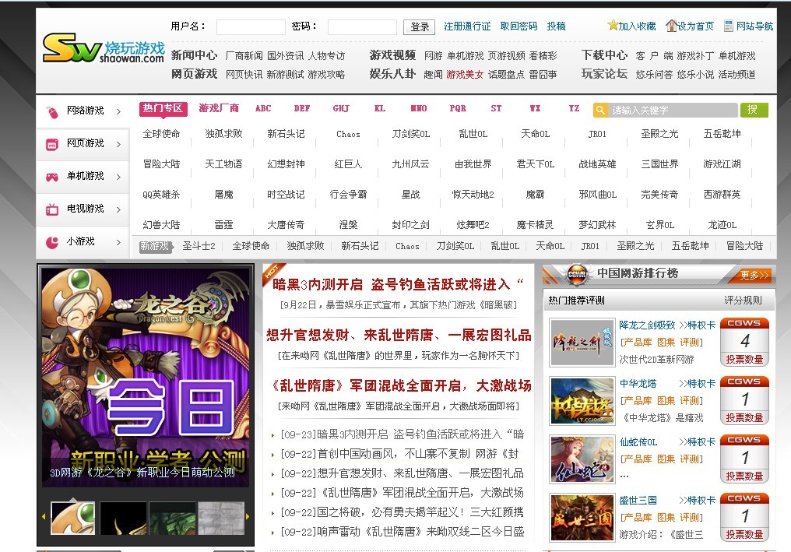This screenshot has width=791, height=552.
Task: Click the CGWR badge in the ranking header
Action: click(x=577, y=275)
